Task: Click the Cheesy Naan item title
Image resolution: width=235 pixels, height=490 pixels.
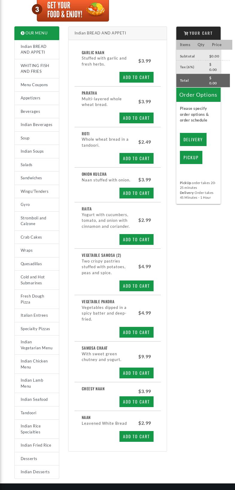Action: 93,389
